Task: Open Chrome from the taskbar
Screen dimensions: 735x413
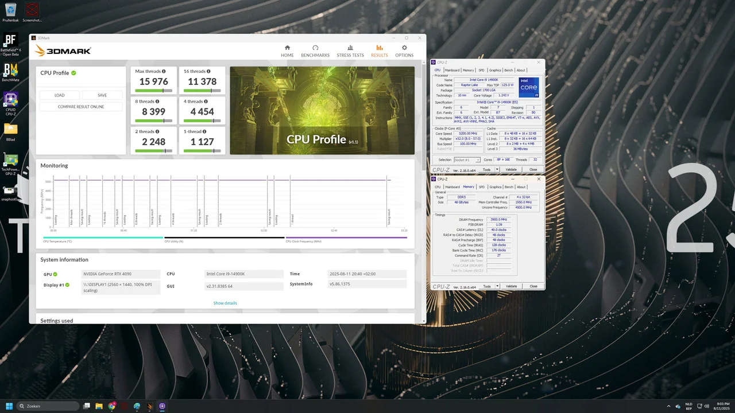Action: (x=112, y=406)
